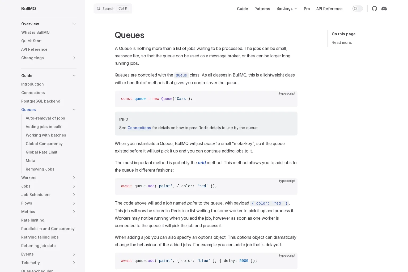Expand the Jobs sidebar section
This screenshot has height=272, width=408.
[74, 186]
